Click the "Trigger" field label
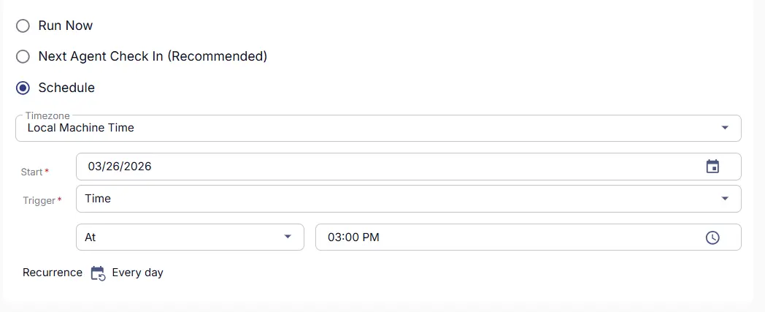765x312 pixels. pyautogui.click(x=39, y=200)
